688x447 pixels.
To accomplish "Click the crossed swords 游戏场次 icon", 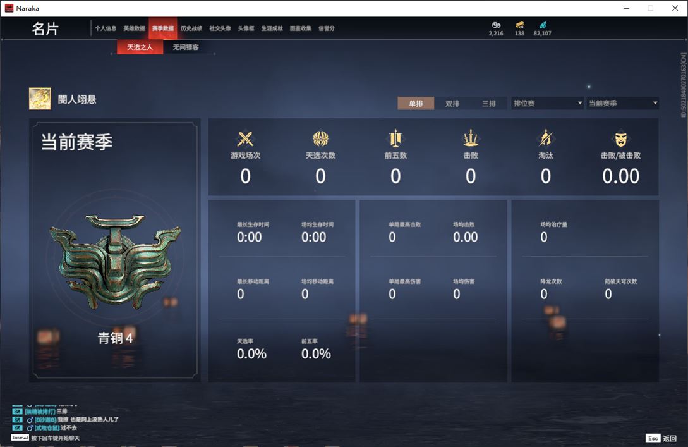I will 245,138.
